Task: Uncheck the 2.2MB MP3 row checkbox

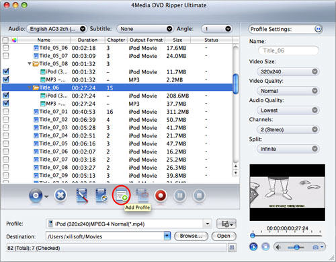Action: coord(6,79)
